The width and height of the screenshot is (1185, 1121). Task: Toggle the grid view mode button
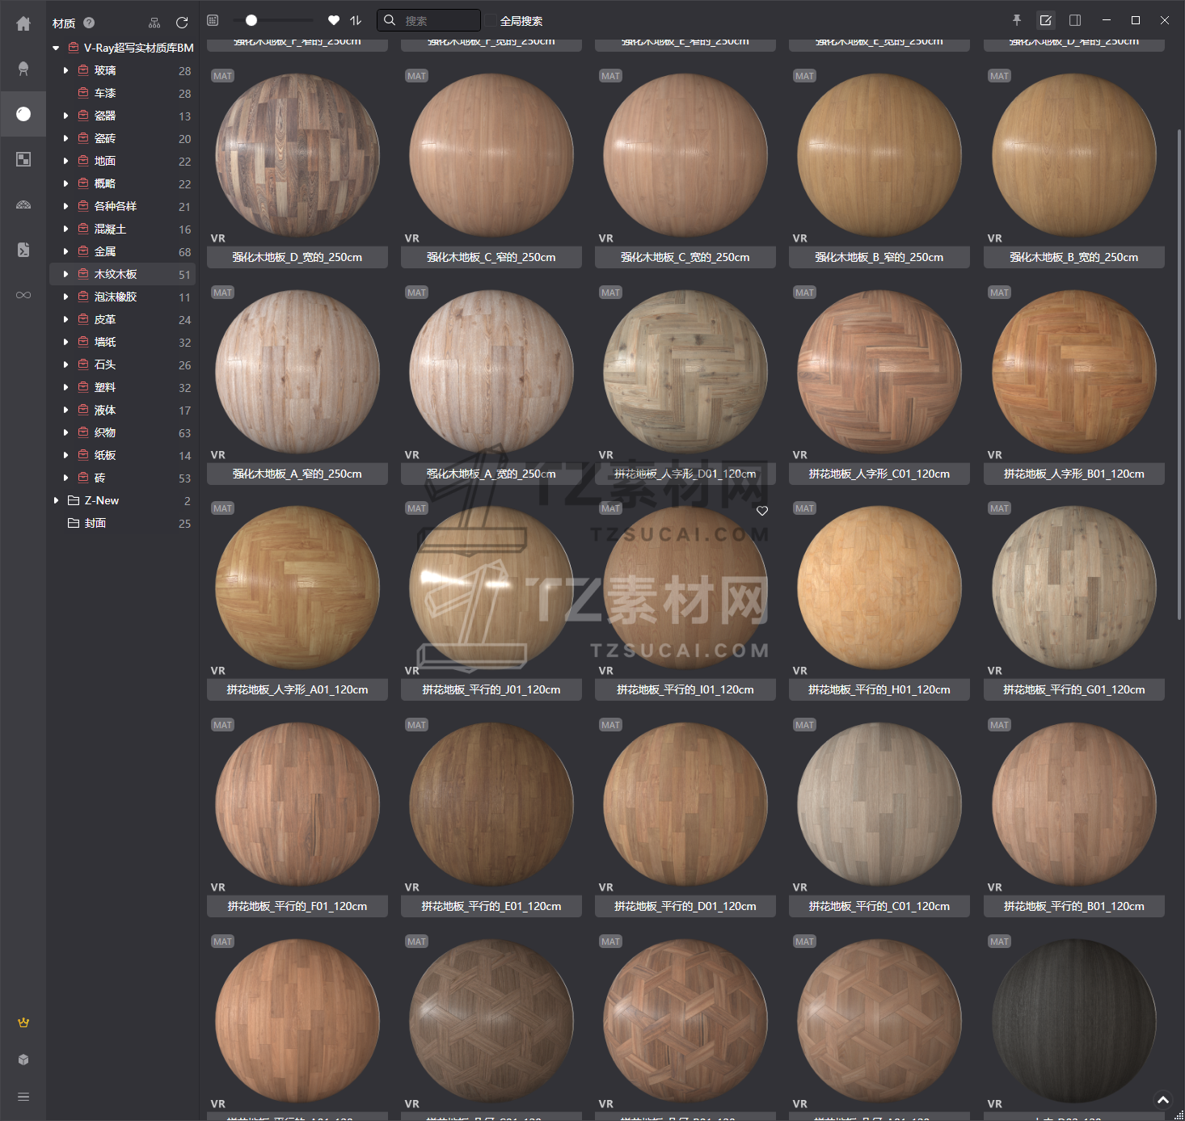pyautogui.click(x=213, y=20)
